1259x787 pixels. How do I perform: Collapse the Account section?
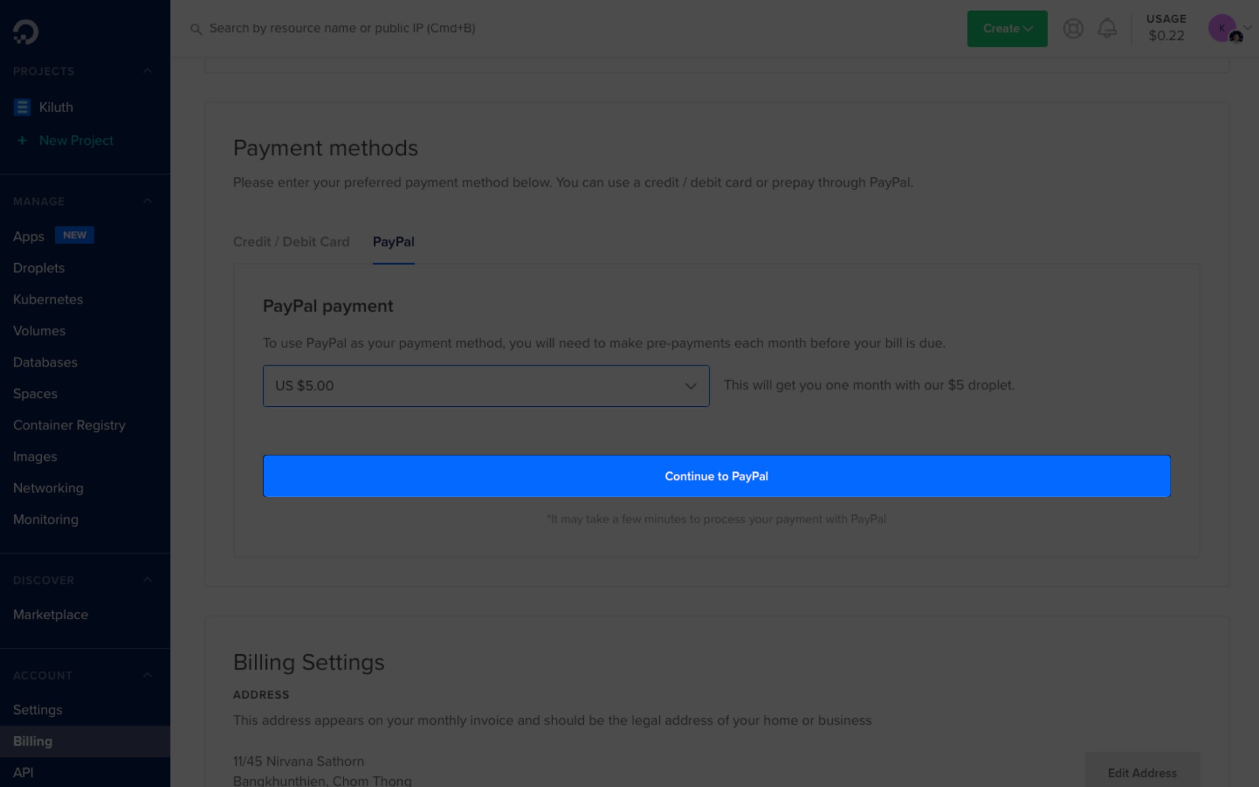[148, 675]
